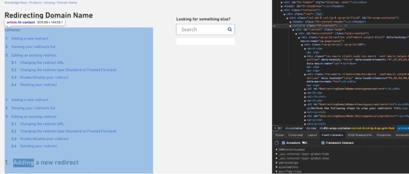Image resolution: width=409 pixels, height=174 pixels.
Task: Select div.row in the element breadcrumb bar
Action: (311, 128)
